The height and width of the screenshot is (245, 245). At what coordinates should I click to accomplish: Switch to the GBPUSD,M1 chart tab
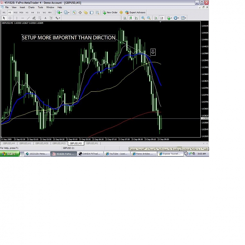(x=92, y=143)
